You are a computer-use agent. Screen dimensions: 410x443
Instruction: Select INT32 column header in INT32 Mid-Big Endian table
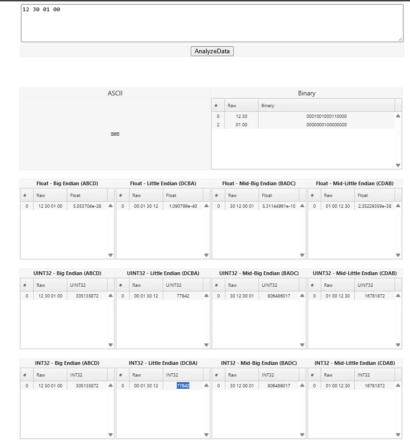coord(279,375)
